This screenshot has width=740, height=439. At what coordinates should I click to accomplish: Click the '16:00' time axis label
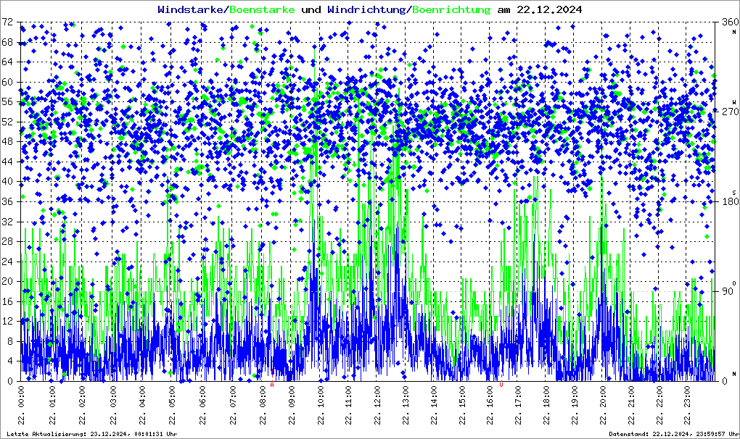(x=490, y=396)
